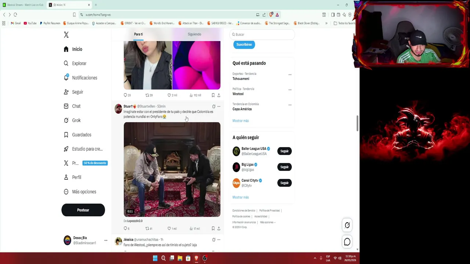Screen dimensions: 470x264
Task: Click reply icon on Stuart's post
Action: pos(125,228)
